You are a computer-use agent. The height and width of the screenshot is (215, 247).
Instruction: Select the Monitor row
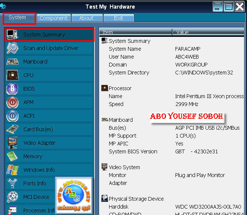(x=172, y=175)
